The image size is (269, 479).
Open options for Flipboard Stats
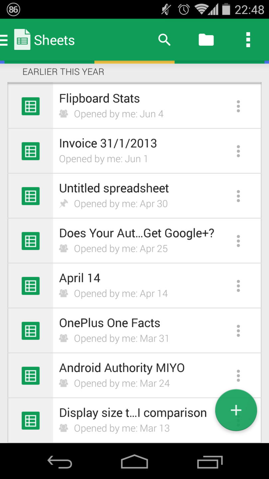click(x=238, y=106)
